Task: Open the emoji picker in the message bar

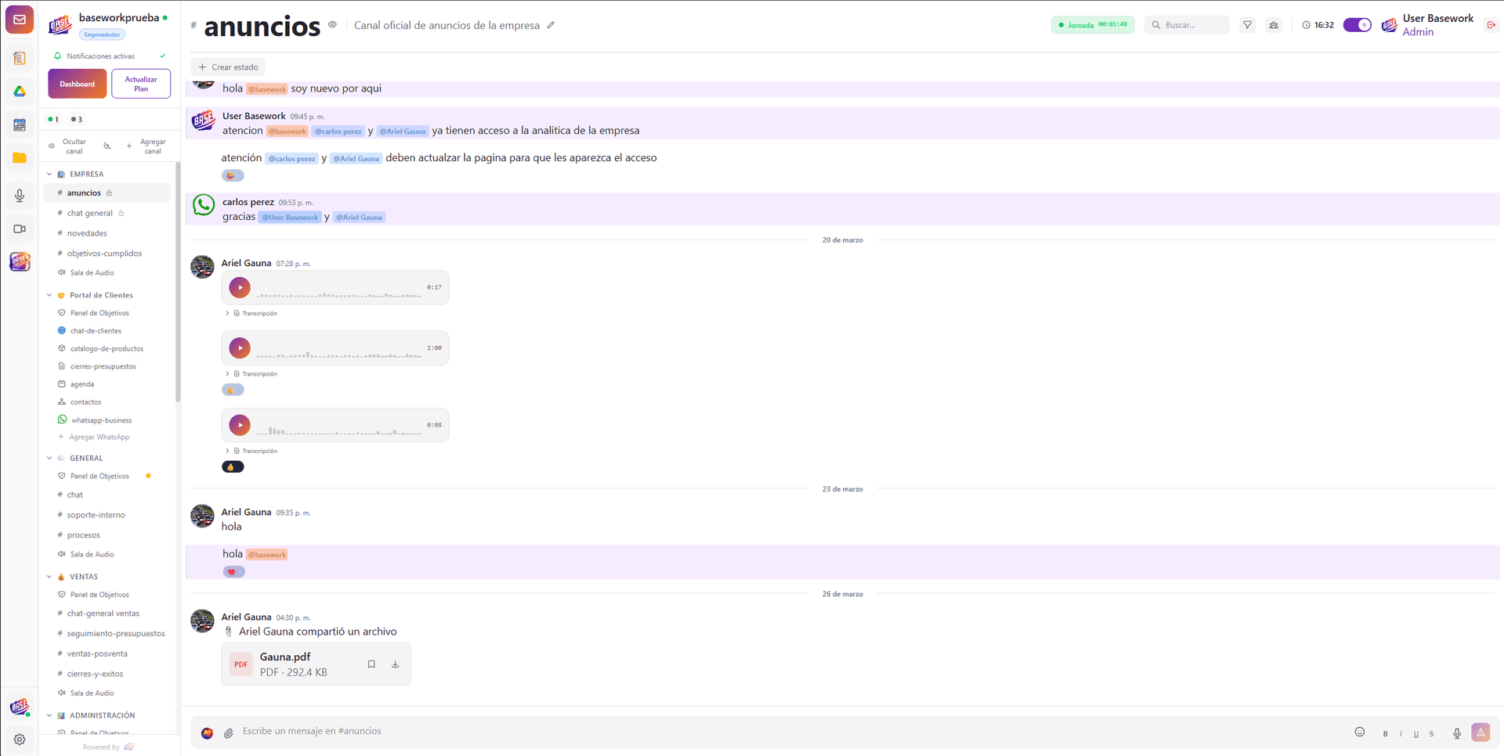Action: click(x=1360, y=732)
